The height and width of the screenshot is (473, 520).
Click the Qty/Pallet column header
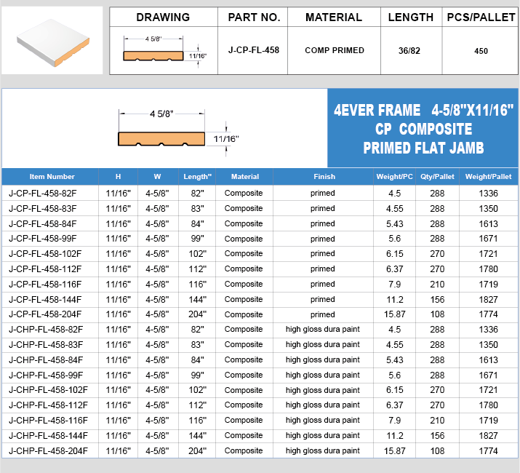437,177
